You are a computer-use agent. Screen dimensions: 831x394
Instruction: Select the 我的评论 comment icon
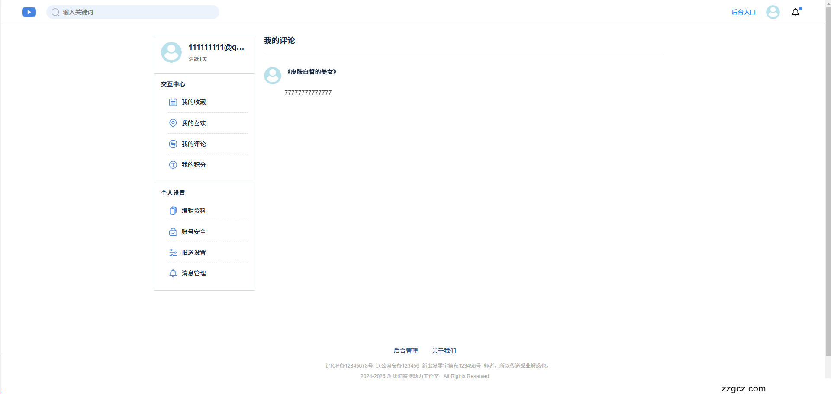[x=173, y=144]
